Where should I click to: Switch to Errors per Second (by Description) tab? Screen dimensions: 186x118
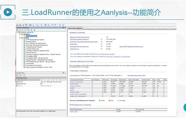pyautogui.click(x=156, y=28)
